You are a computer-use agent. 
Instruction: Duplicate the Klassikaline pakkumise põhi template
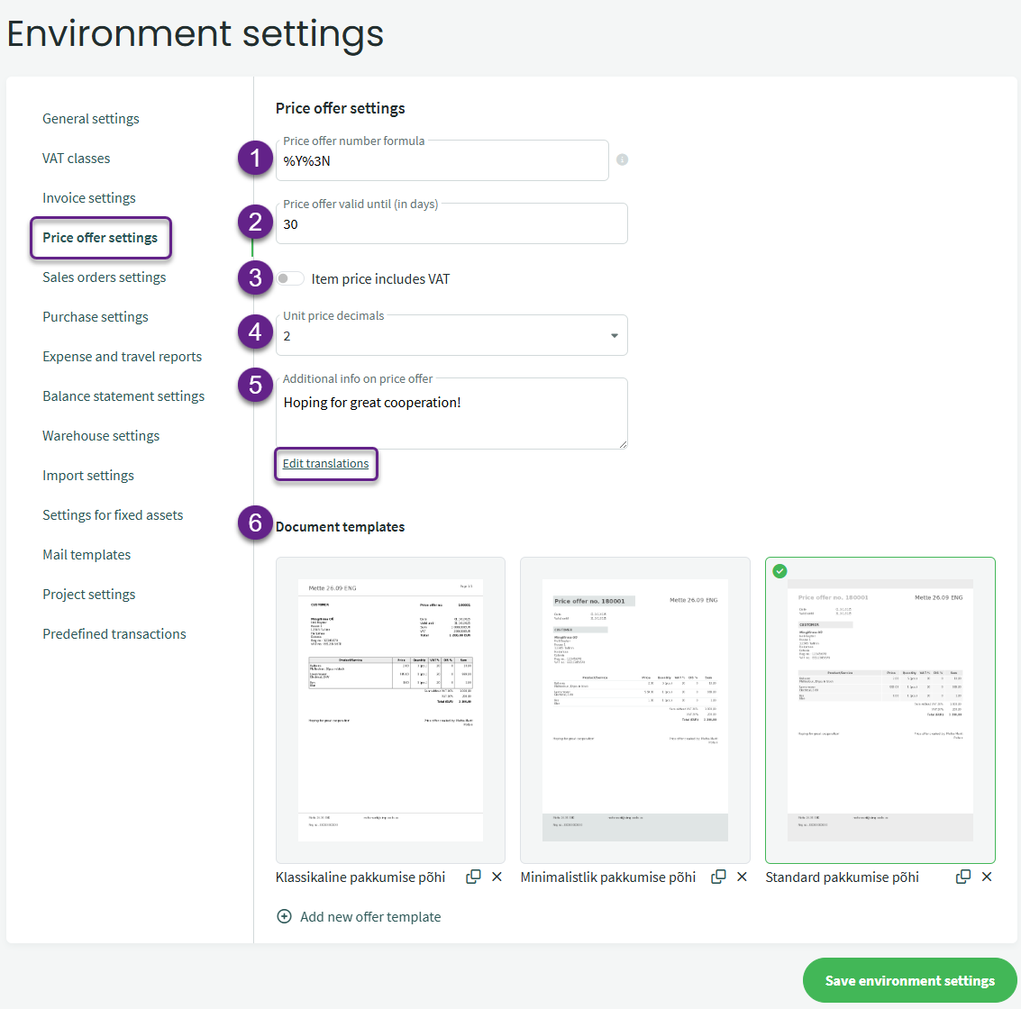473,877
